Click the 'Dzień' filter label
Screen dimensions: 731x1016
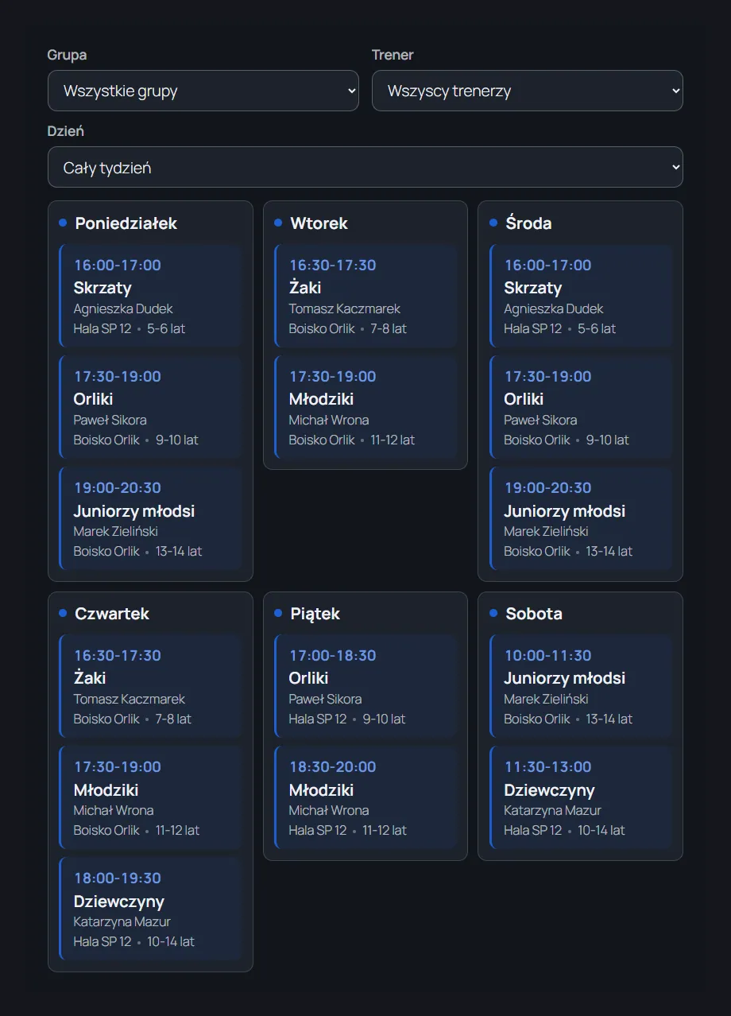click(x=65, y=131)
